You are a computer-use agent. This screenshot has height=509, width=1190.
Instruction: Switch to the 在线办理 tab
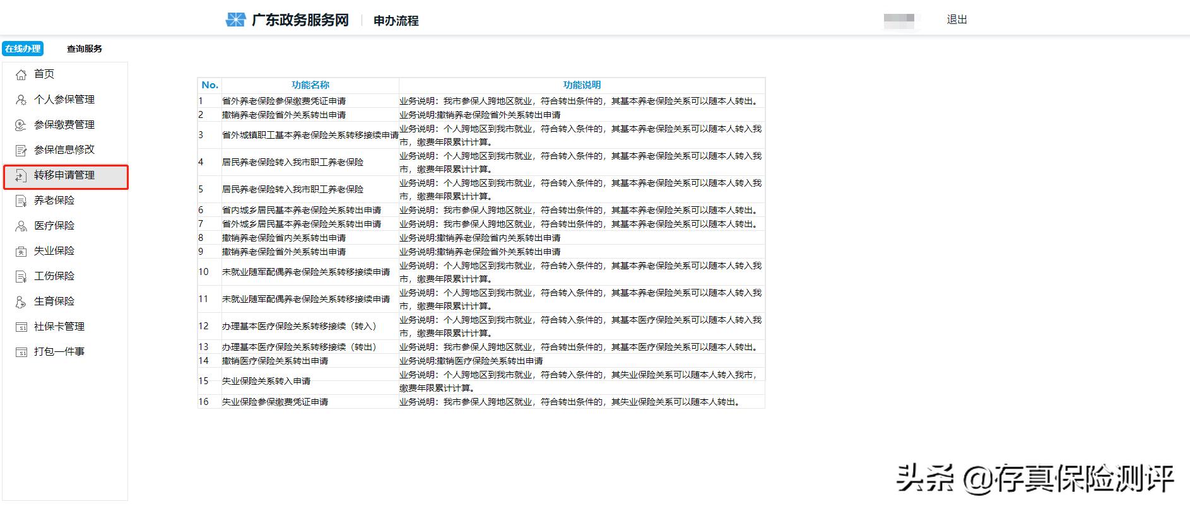click(23, 49)
